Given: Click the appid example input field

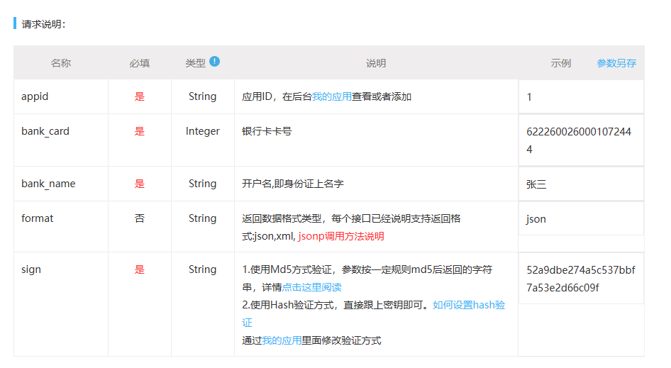Looking at the screenshot, I should point(581,96).
